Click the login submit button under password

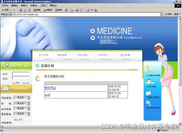tap(16, 83)
